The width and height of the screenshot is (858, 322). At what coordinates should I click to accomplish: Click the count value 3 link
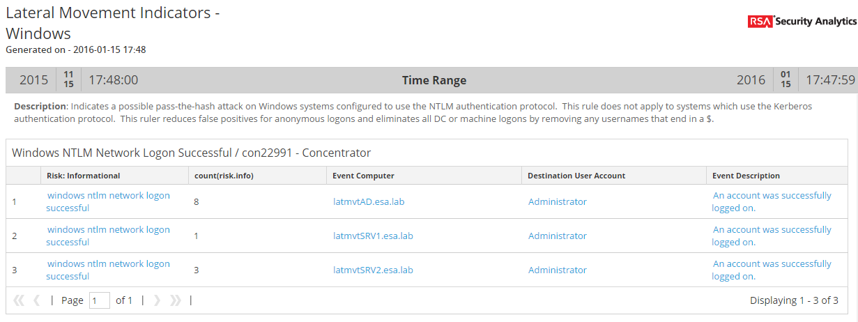click(x=197, y=270)
